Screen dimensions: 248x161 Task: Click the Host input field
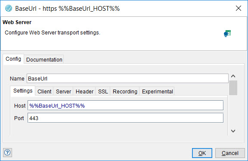tap(125, 105)
